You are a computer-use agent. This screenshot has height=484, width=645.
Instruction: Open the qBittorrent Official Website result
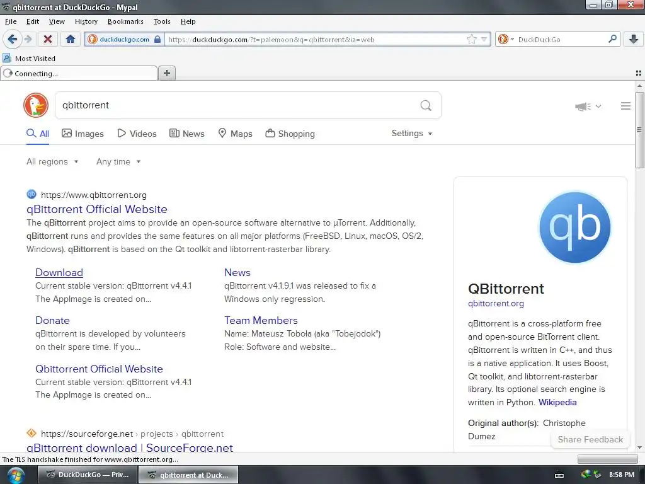click(x=96, y=209)
